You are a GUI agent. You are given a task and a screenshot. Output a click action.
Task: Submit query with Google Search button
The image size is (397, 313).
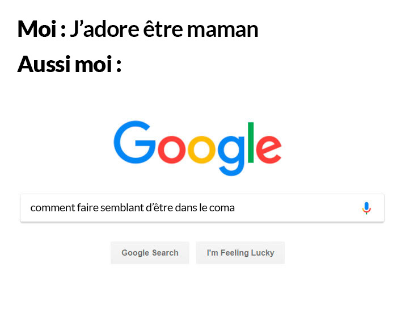coord(150,253)
